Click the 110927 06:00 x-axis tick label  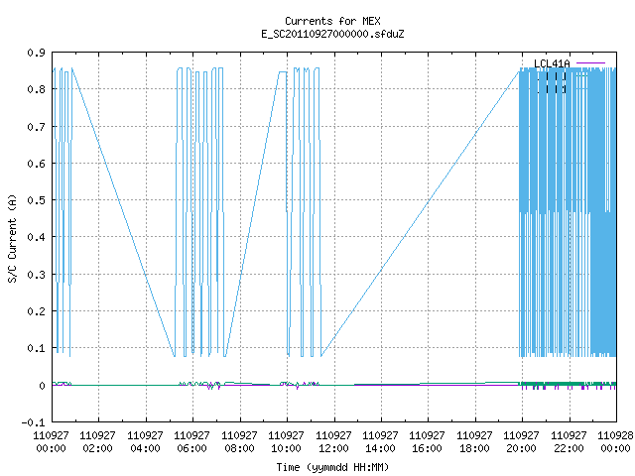point(191,442)
